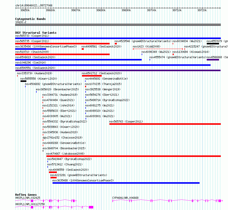Click nsv1423 (Kidd2008) label
228x210 pixels.
147,46
